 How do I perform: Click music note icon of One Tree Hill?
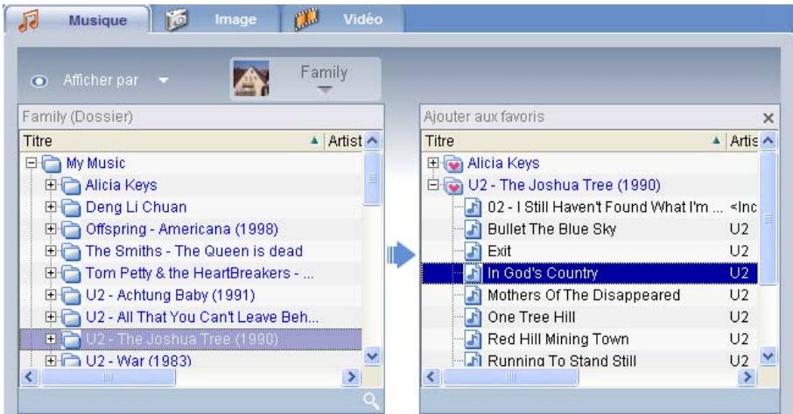point(473,317)
